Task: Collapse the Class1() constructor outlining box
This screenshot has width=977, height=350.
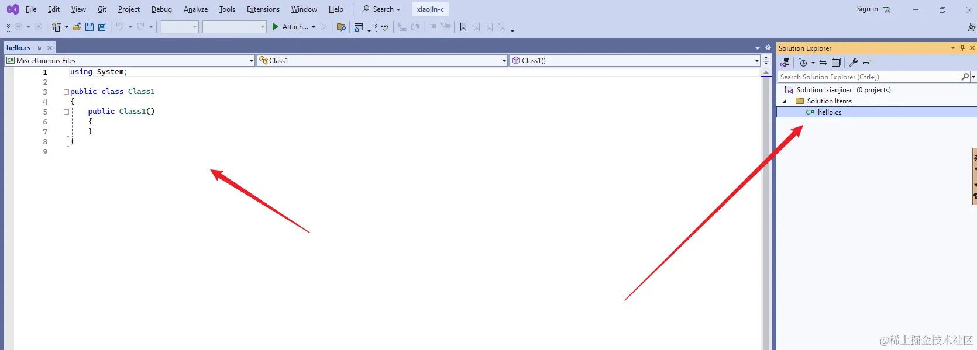Action: tap(66, 112)
